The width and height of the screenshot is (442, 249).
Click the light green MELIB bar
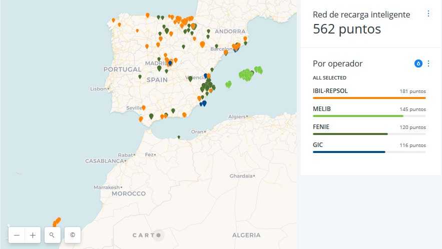click(x=358, y=116)
